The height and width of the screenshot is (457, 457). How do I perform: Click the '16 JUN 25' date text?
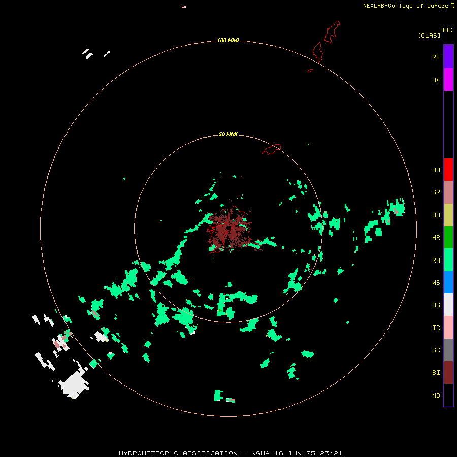coord(295,453)
